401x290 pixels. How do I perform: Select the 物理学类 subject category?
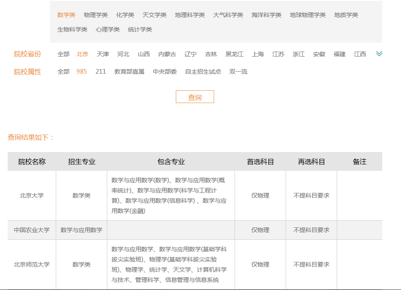[x=96, y=15]
